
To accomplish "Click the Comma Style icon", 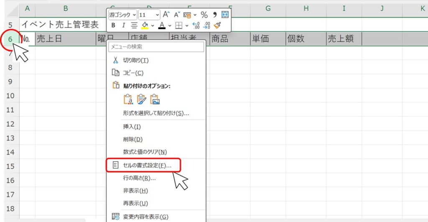I will (x=215, y=15).
